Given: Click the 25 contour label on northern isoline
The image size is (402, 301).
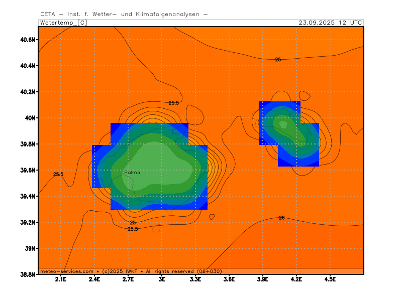Looking at the screenshot, I should [278, 60].
